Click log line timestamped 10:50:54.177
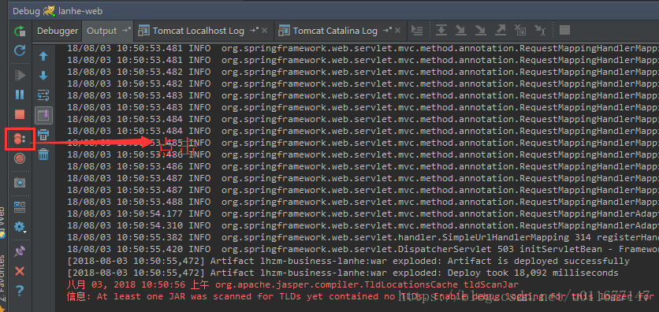Screen dimensions: 659x312 (363, 214)
